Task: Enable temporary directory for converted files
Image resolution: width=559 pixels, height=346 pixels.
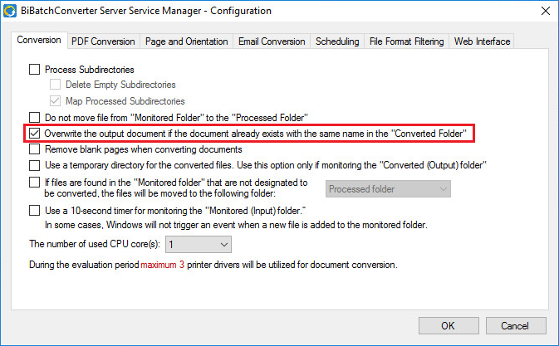Action: (x=35, y=166)
